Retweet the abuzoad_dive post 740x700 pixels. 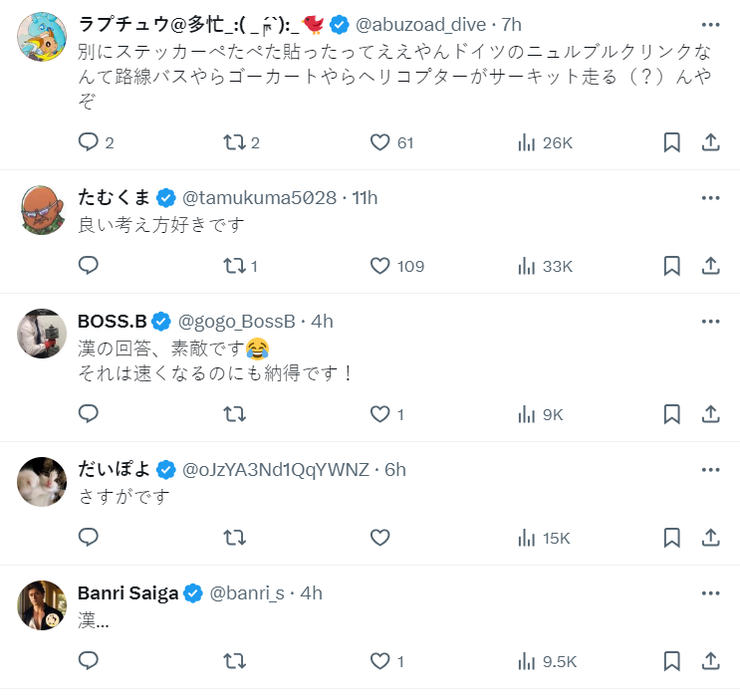[x=234, y=142]
